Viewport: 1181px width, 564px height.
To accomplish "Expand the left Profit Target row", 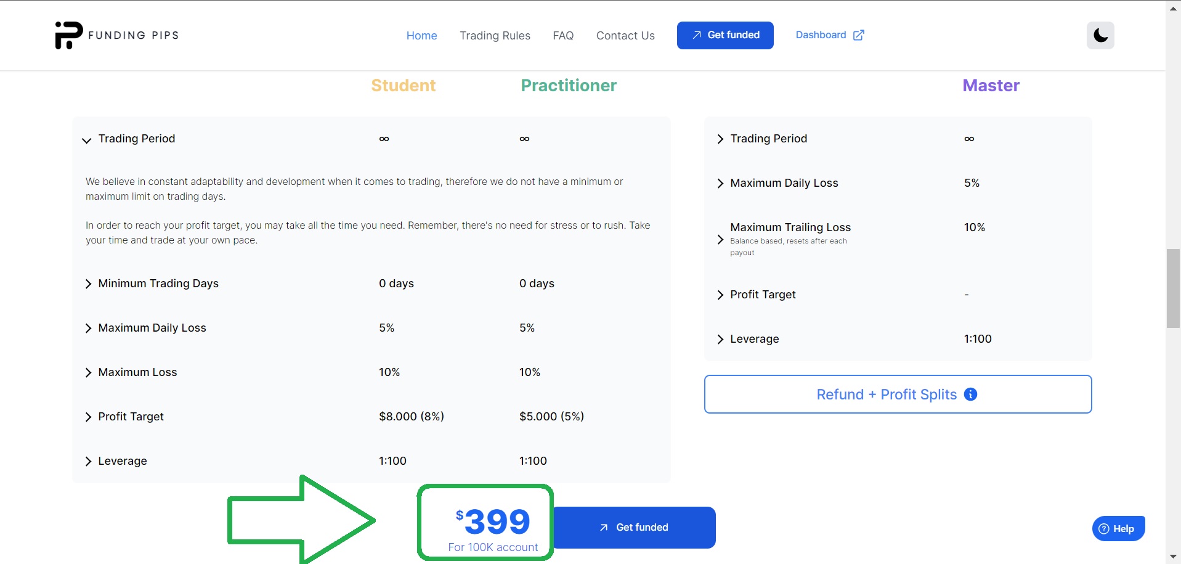I will pyautogui.click(x=88, y=417).
